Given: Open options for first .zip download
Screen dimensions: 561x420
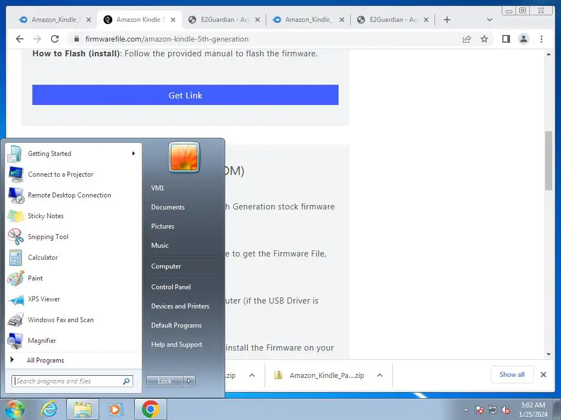Looking at the screenshot, I should tap(252, 375).
